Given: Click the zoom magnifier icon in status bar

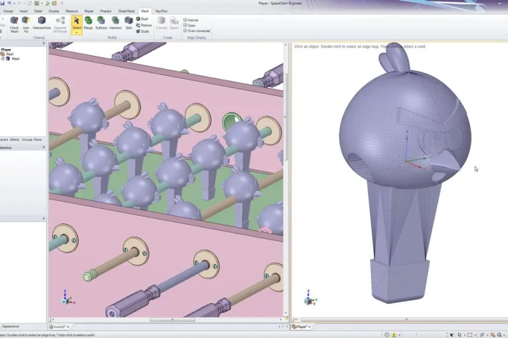Looking at the screenshot, I should tap(499, 335).
